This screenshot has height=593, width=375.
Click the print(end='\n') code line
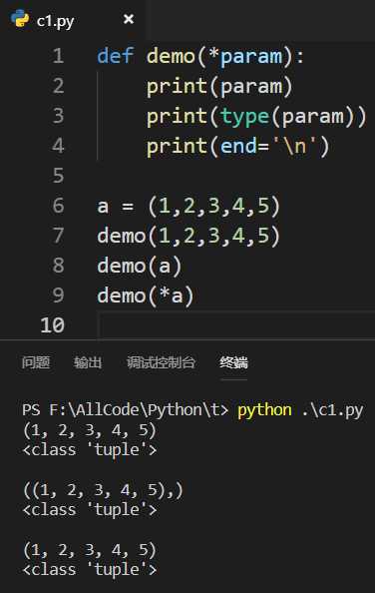[x=238, y=147]
